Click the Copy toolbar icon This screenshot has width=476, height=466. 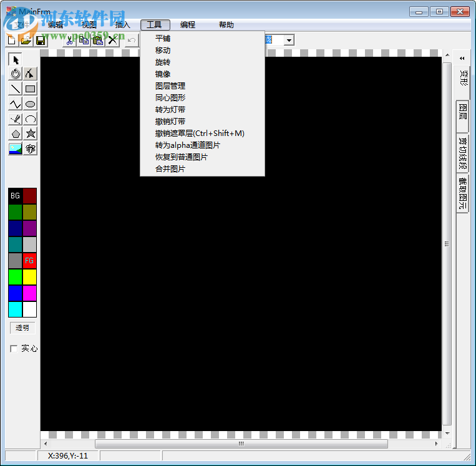(x=84, y=40)
